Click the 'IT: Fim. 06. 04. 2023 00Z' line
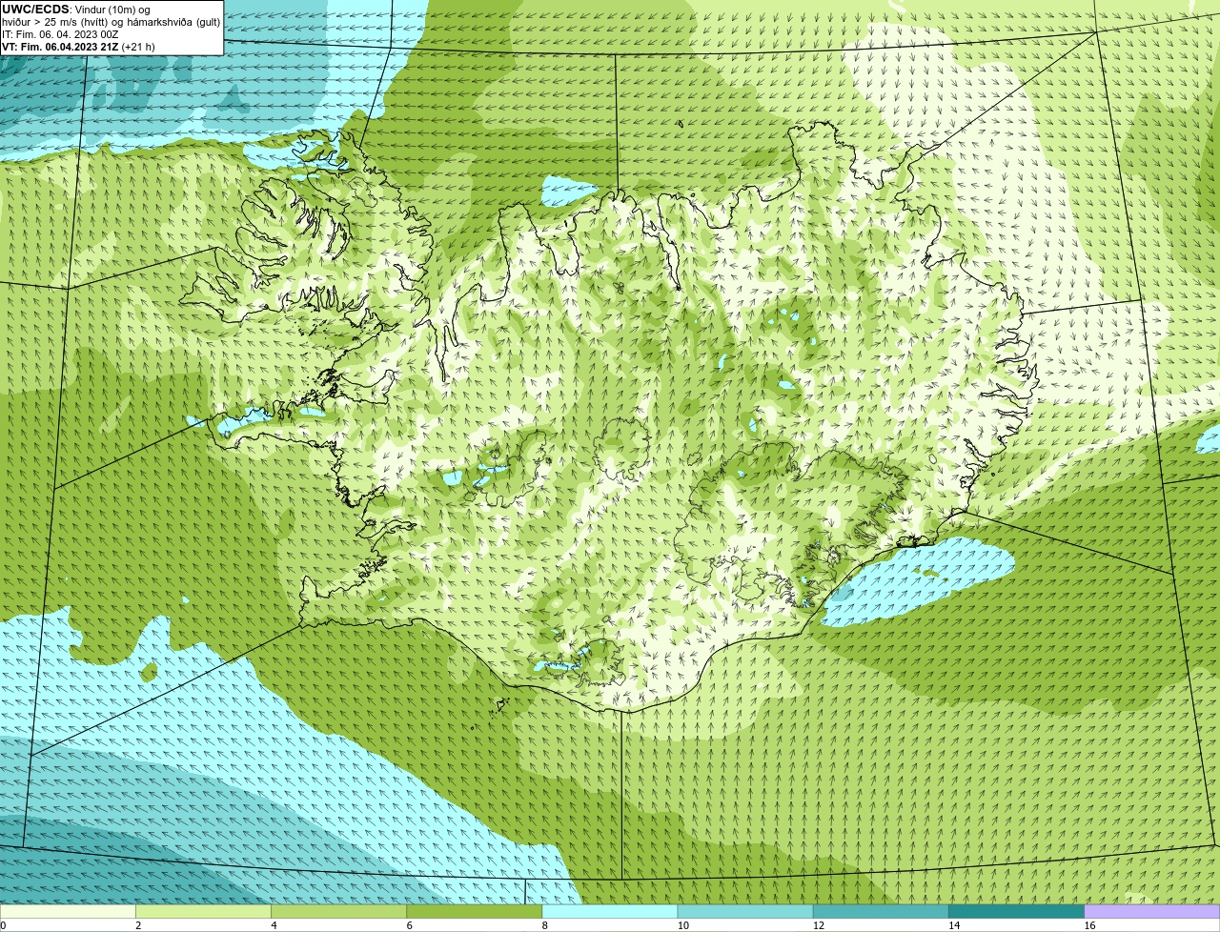Viewport: 1220px width, 932px height. tap(60, 34)
